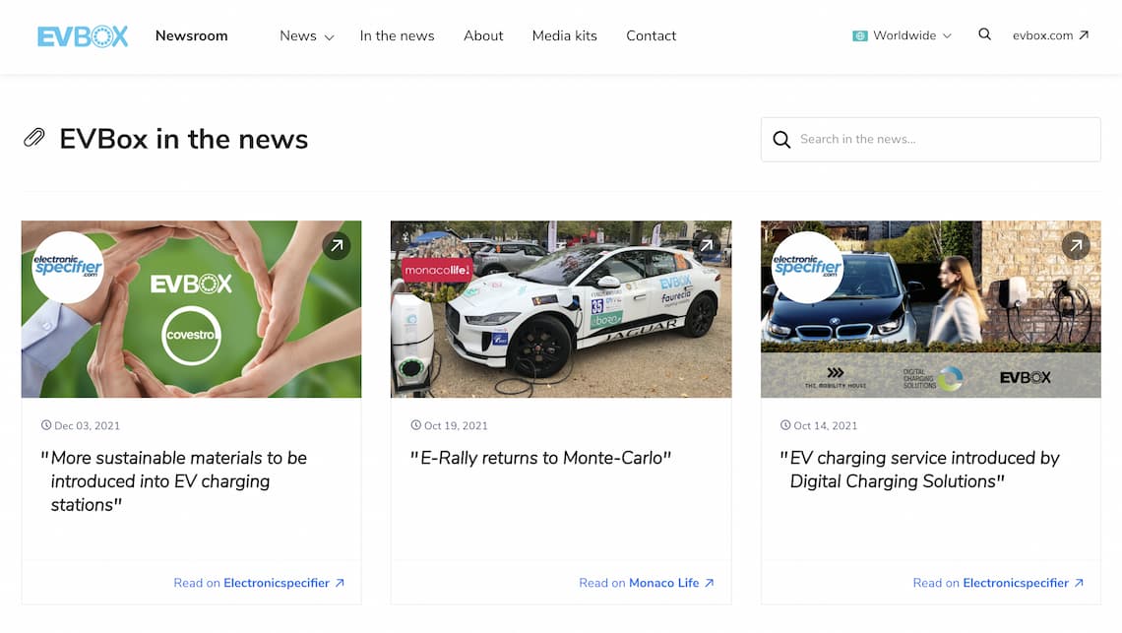Screen dimensions: 1122x633
Task: Click the monacolife badge on rally image
Action: pos(437,270)
